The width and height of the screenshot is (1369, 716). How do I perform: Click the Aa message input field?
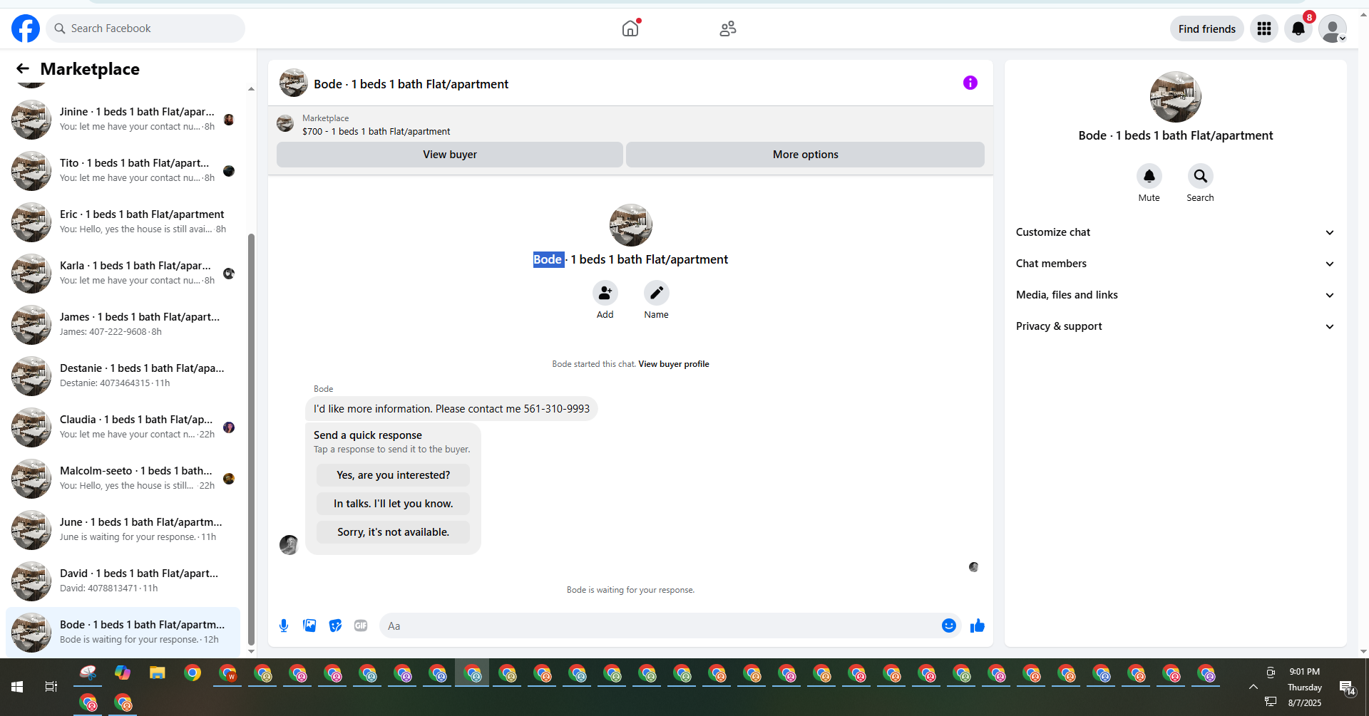[x=660, y=626]
